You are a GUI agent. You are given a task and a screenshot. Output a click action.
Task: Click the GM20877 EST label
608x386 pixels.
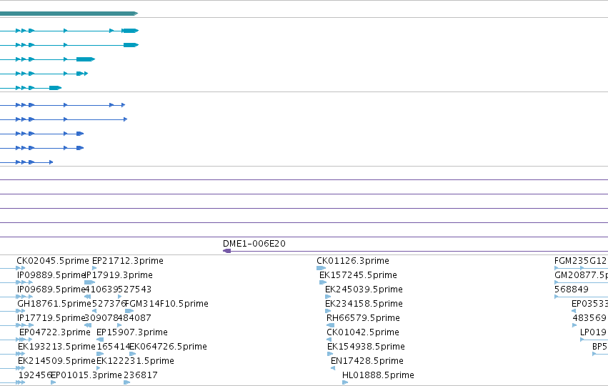point(582,275)
